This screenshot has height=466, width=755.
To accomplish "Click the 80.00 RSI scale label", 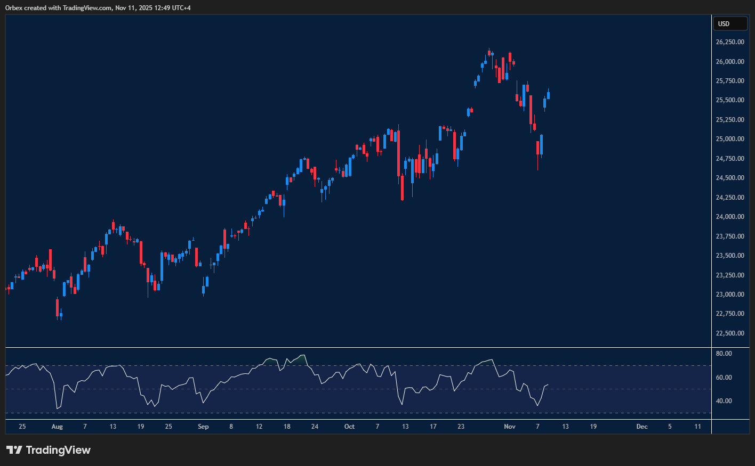I will (x=724, y=354).
